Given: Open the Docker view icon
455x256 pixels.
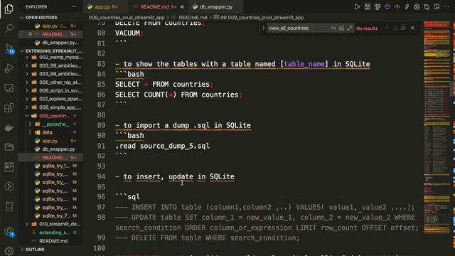Looking at the screenshot, I should pos(9,127).
